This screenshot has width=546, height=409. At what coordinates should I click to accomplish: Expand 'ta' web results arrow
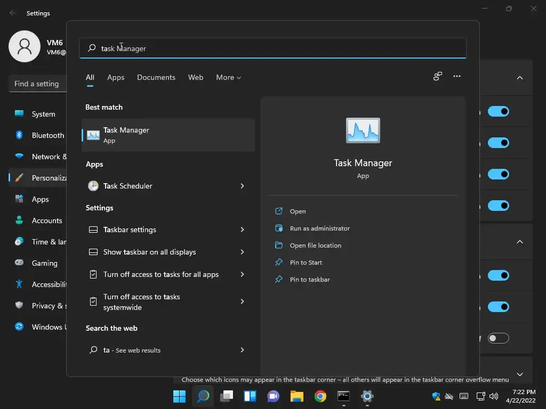click(x=243, y=350)
